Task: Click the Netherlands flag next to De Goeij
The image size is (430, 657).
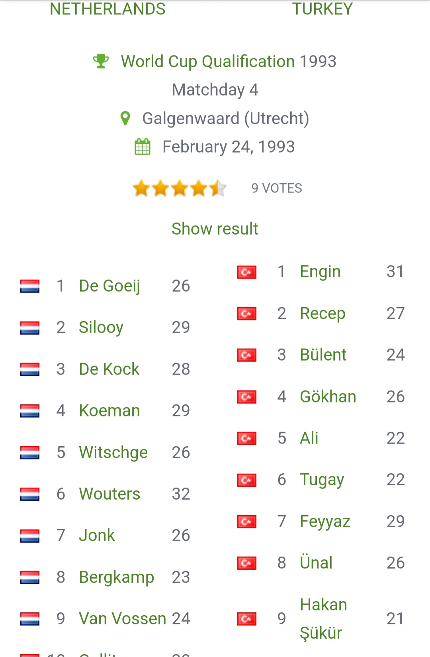Action: (x=30, y=286)
